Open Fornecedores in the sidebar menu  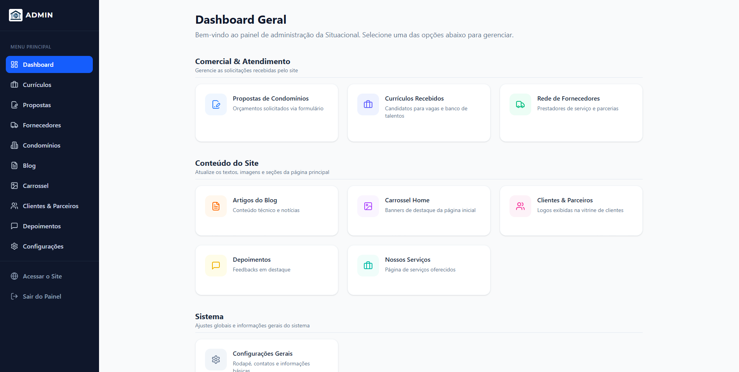click(49, 125)
